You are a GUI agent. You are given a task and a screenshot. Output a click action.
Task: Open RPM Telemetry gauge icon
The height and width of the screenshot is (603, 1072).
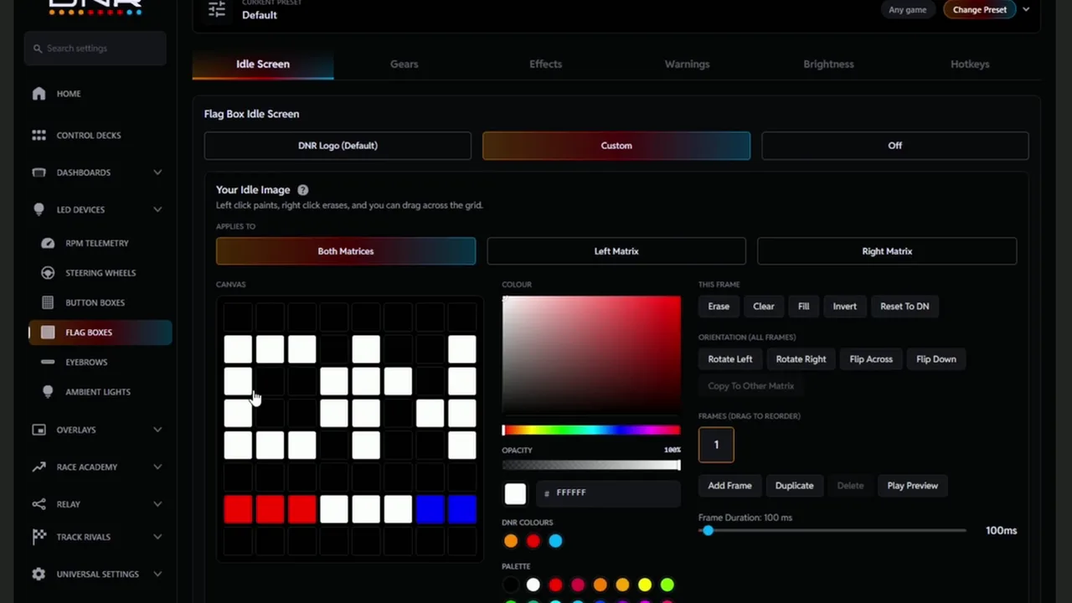(x=48, y=243)
